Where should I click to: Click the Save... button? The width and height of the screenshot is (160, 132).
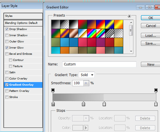(151, 43)
